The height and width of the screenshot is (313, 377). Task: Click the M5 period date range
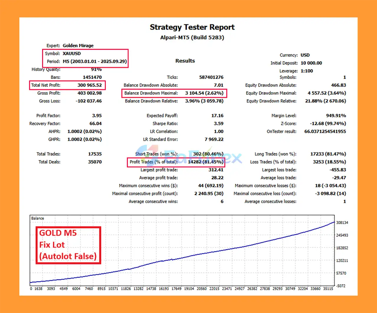95,61
